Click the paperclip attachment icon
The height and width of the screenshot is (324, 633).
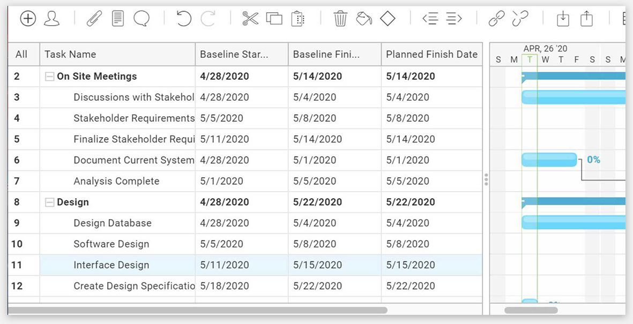click(94, 19)
